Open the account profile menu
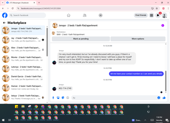This screenshot has height=123, width=170. point(164,15)
